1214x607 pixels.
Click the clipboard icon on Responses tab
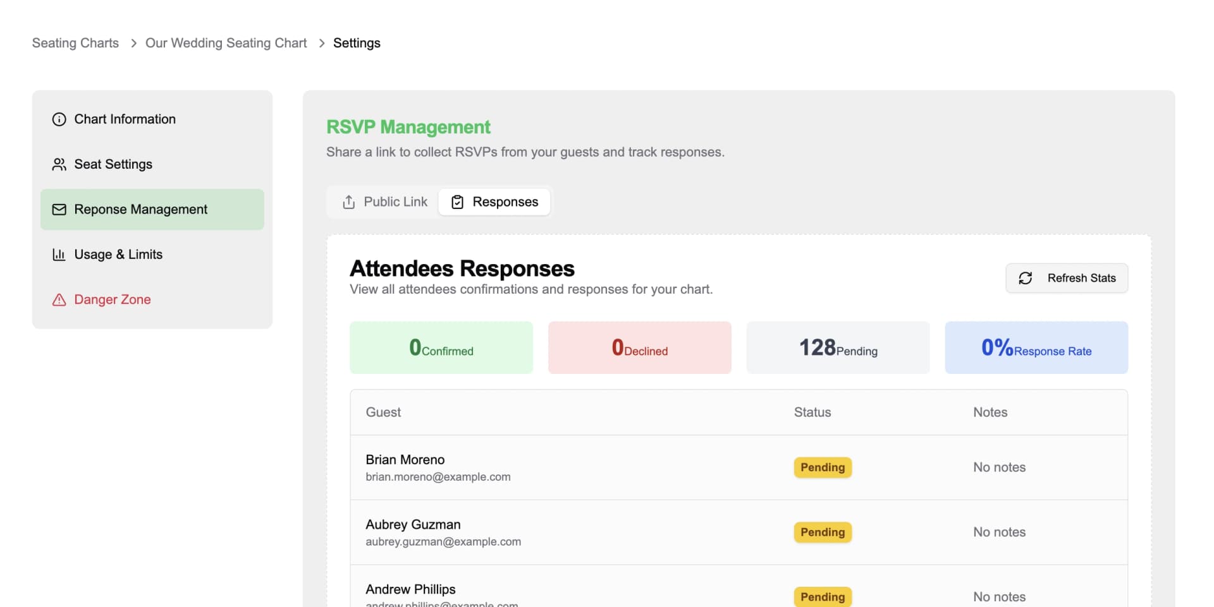[x=457, y=202]
